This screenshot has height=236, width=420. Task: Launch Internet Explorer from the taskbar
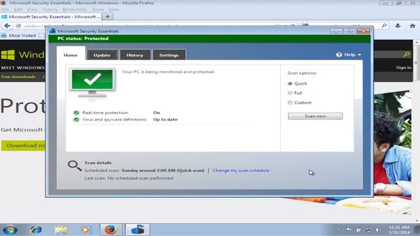(35, 229)
